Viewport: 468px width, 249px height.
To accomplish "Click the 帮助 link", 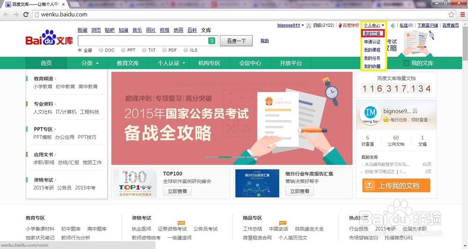I will [x=264, y=41].
